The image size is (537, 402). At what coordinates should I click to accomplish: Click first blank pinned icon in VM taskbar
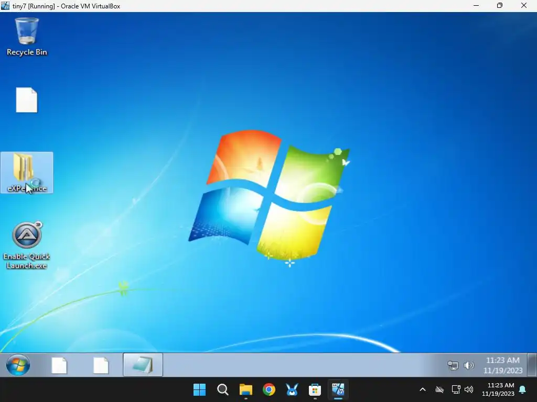[59, 365]
